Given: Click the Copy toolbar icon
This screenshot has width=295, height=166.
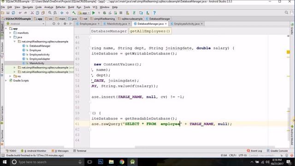Looking at the screenshot, I should point(38,13).
